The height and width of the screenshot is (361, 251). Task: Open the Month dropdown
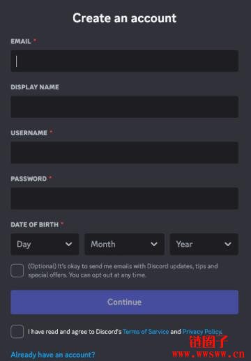point(124,244)
